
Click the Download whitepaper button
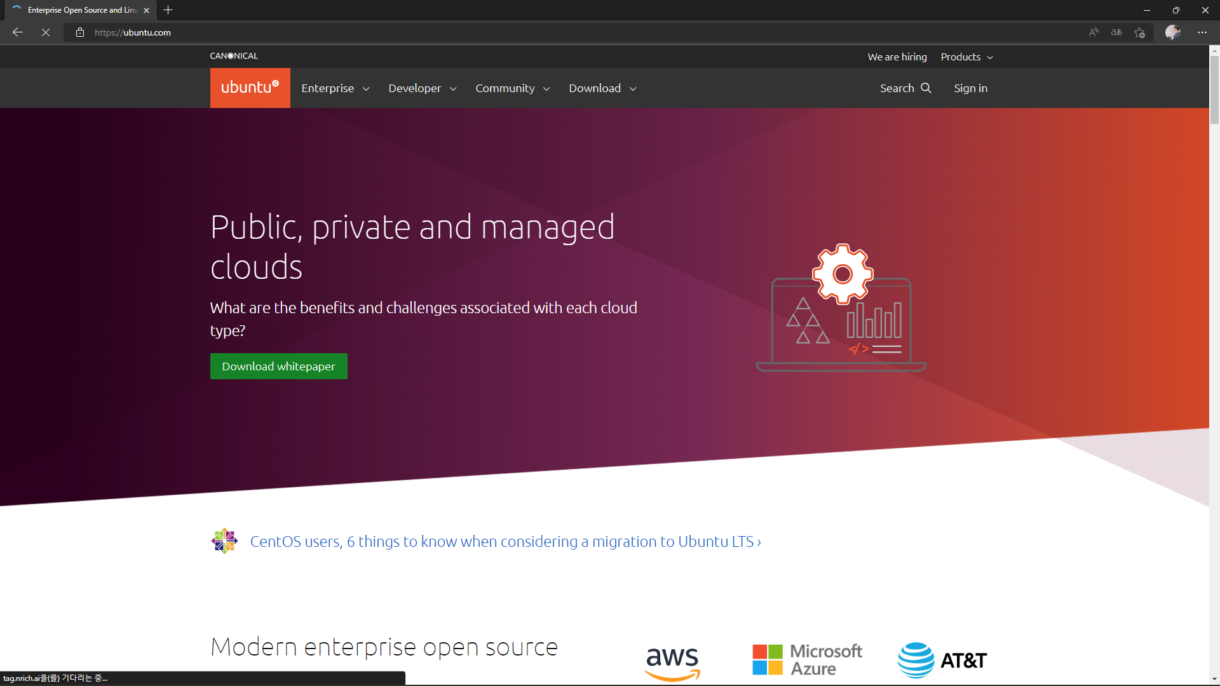(279, 367)
